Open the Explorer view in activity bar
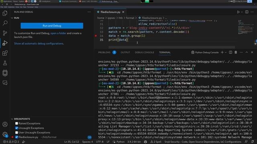 [5, 13]
